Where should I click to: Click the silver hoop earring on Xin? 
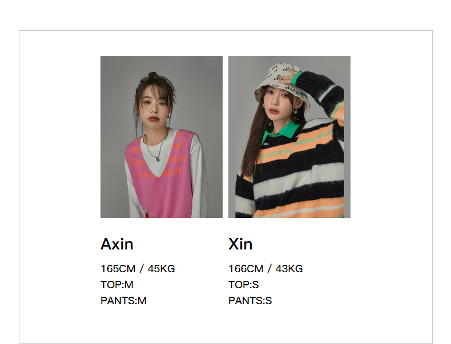coord(295,111)
